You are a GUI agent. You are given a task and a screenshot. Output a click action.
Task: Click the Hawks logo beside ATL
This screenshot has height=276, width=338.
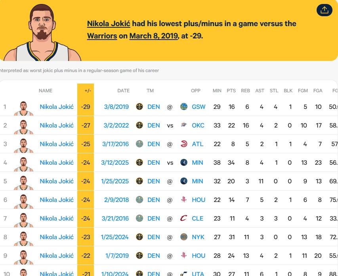tap(183, 144)
